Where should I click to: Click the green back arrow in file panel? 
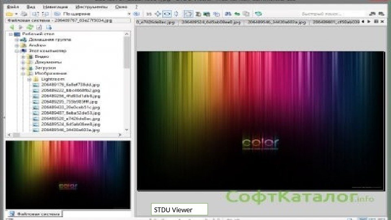click(12, 27)
